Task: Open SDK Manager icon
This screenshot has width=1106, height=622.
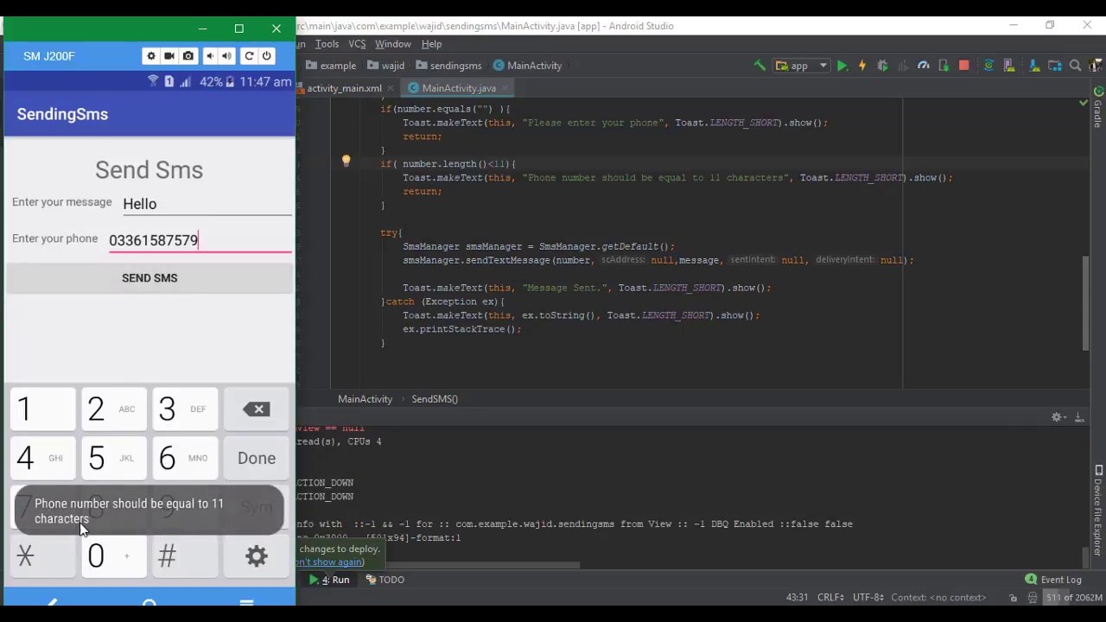Action: pos(1034,66)
